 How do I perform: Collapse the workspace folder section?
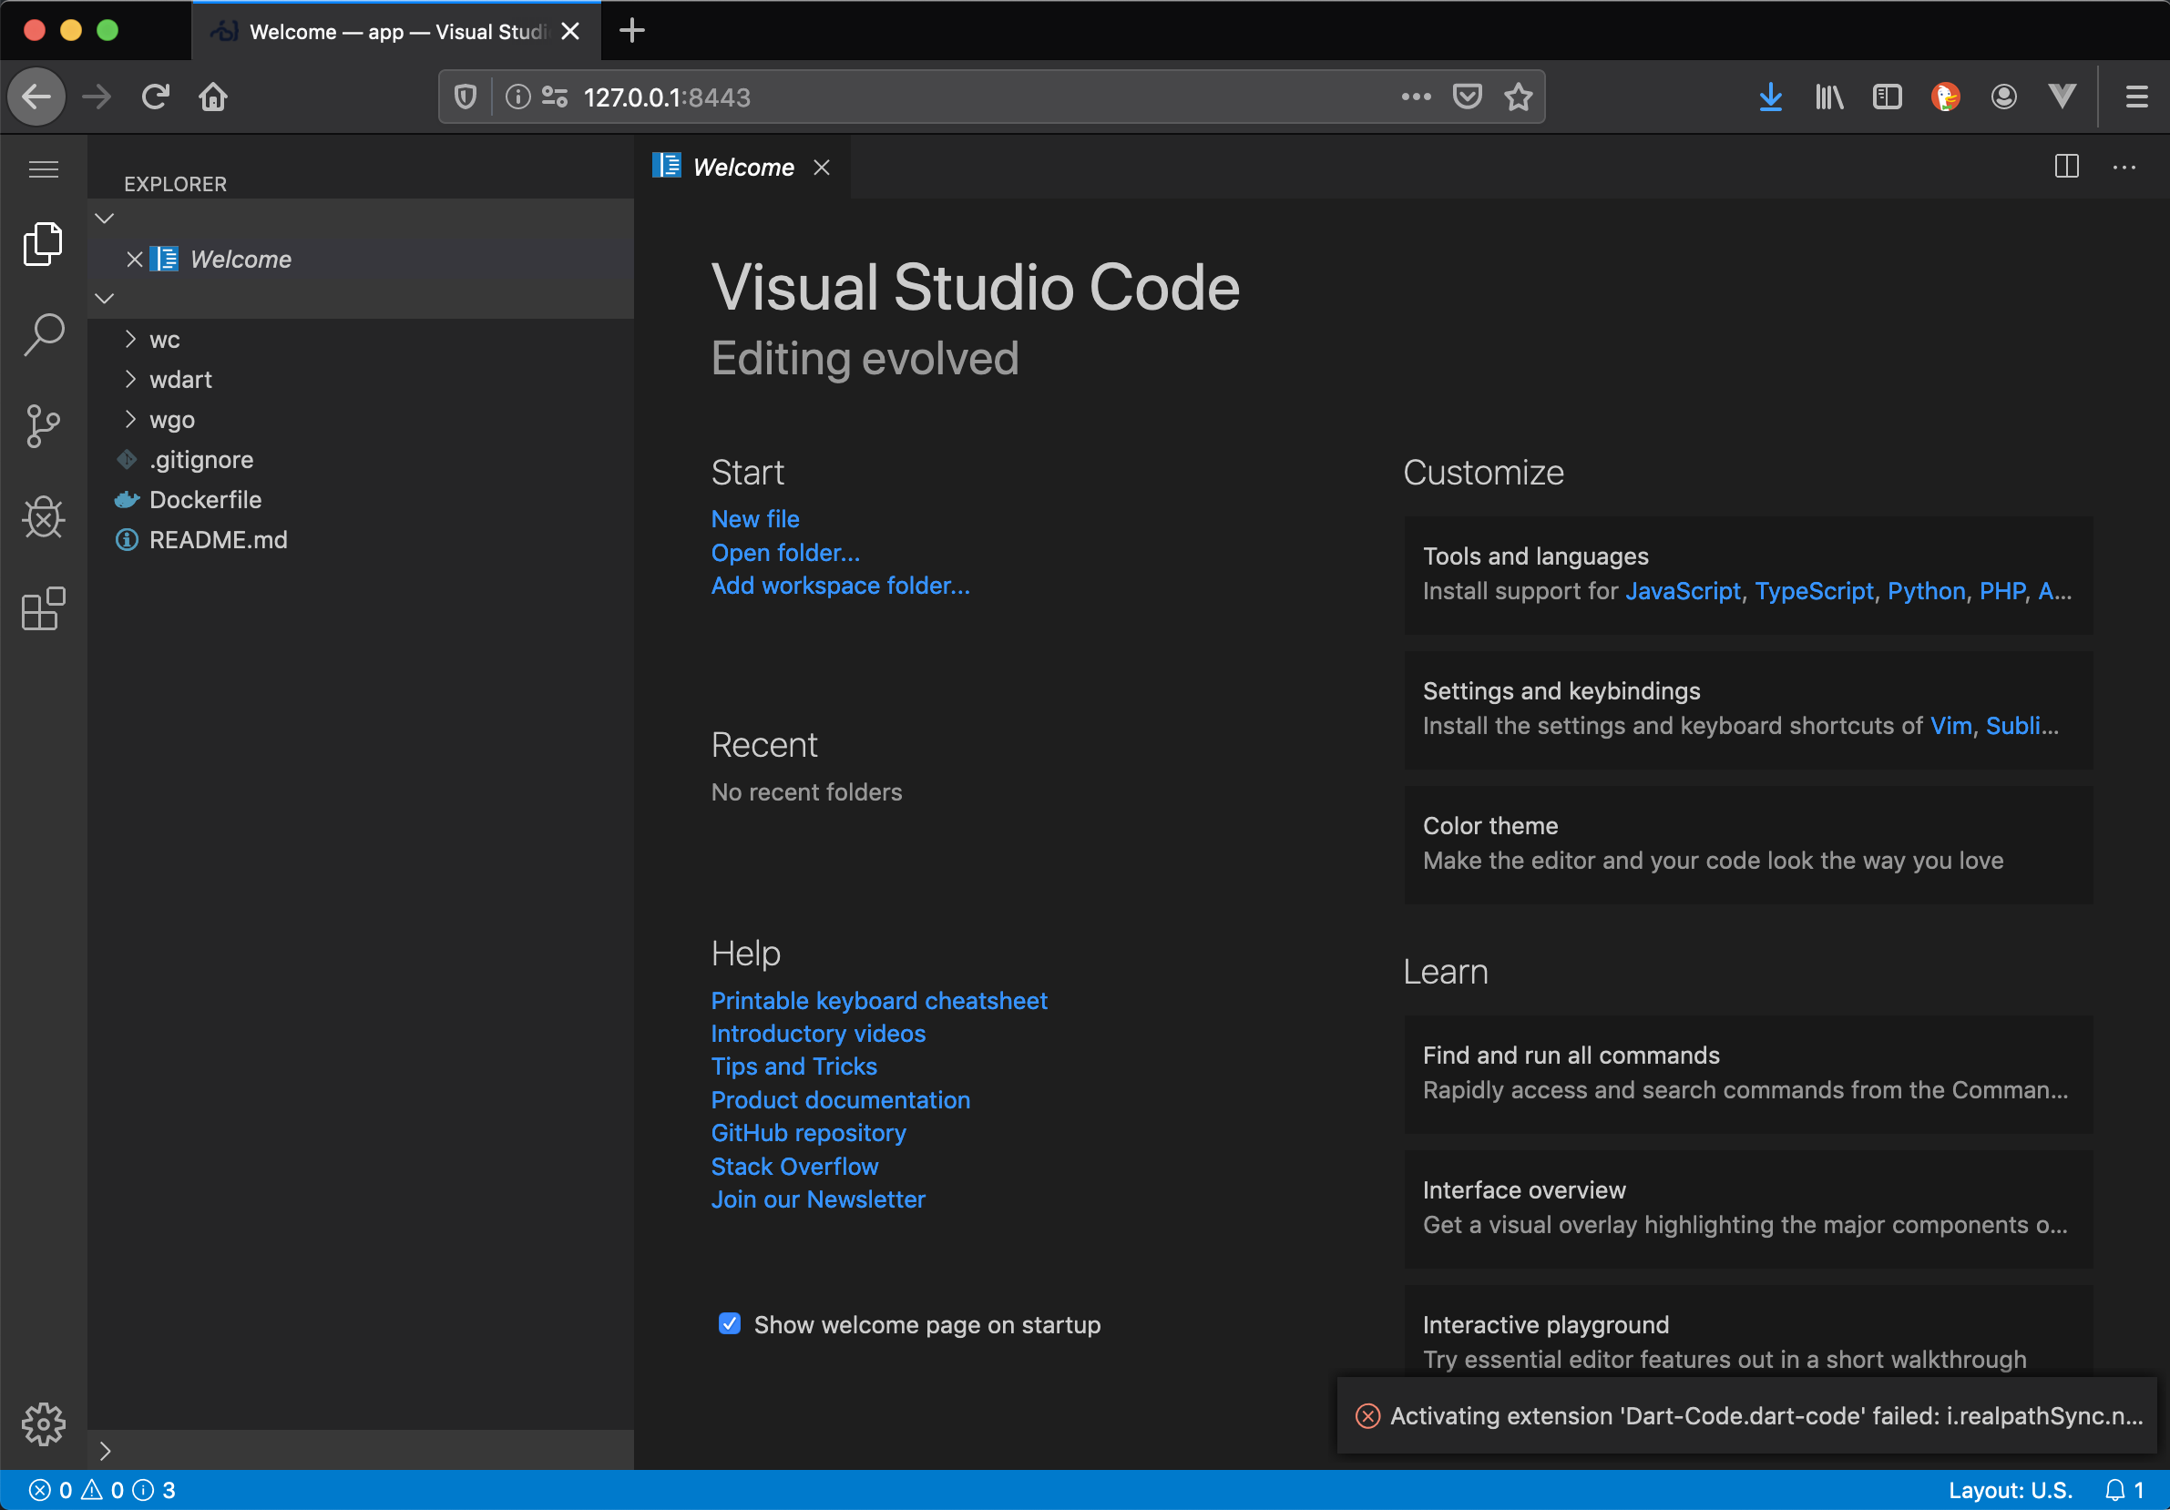[105, 298]
